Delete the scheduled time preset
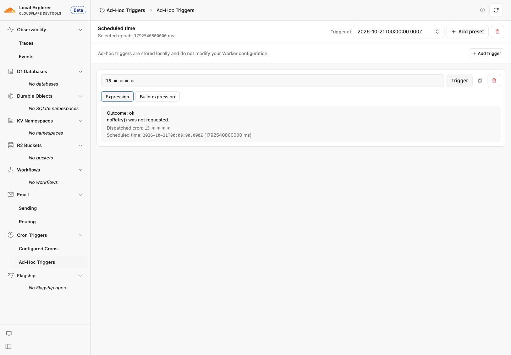 click(x=498, y=32)
